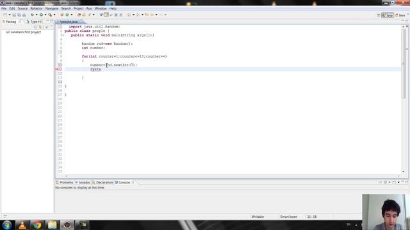This screenshot has height=230, width=410.
Task: Open the Javadoc tab
Action: (83, 182)
